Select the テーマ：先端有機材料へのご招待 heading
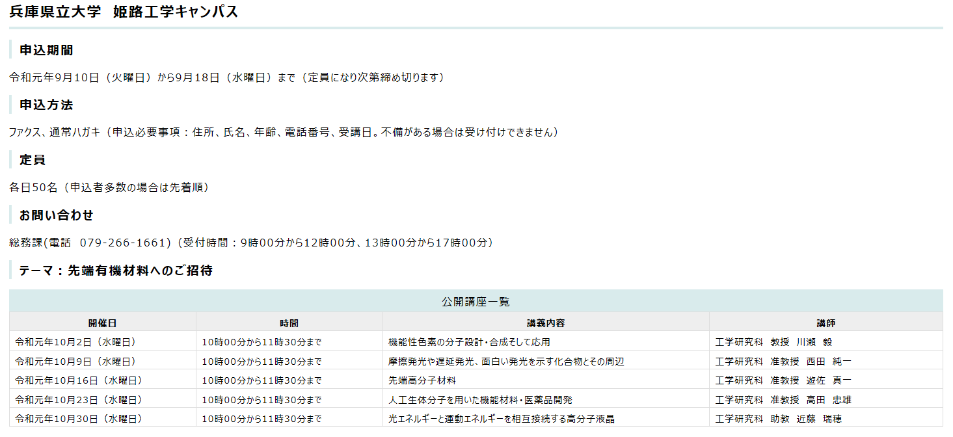Screen dimensions: 953x437 (x=116, y=271)
